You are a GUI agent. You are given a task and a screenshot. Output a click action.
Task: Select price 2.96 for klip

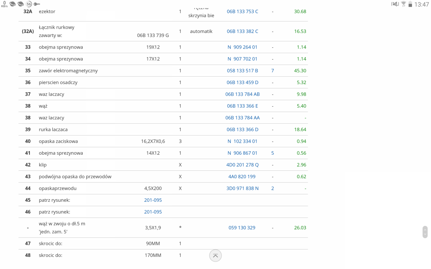(x=301, y=165)
